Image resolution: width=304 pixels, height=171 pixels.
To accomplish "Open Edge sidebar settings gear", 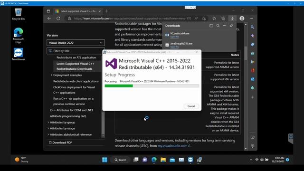I will point(252,146).
